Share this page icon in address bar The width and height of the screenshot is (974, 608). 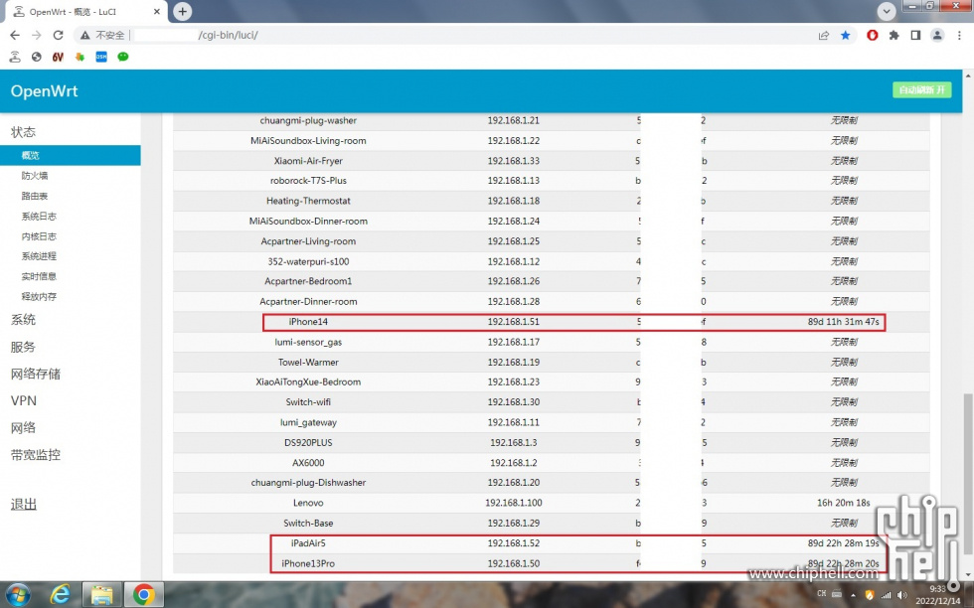824,36
